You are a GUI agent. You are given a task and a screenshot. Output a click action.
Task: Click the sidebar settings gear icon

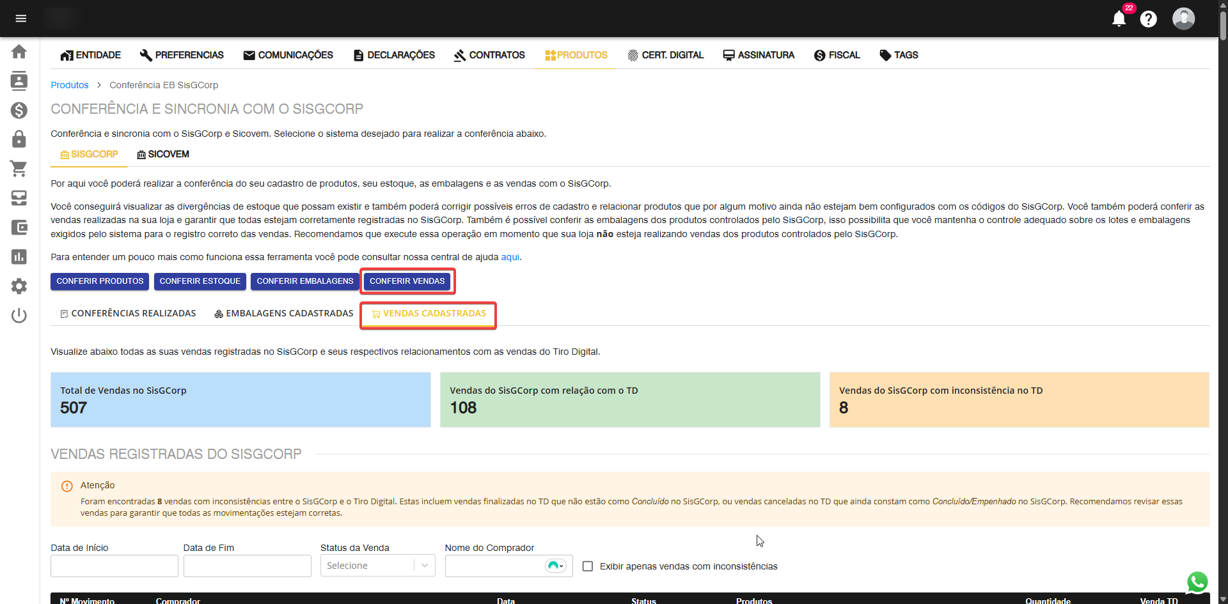click(x=19, y=286)
